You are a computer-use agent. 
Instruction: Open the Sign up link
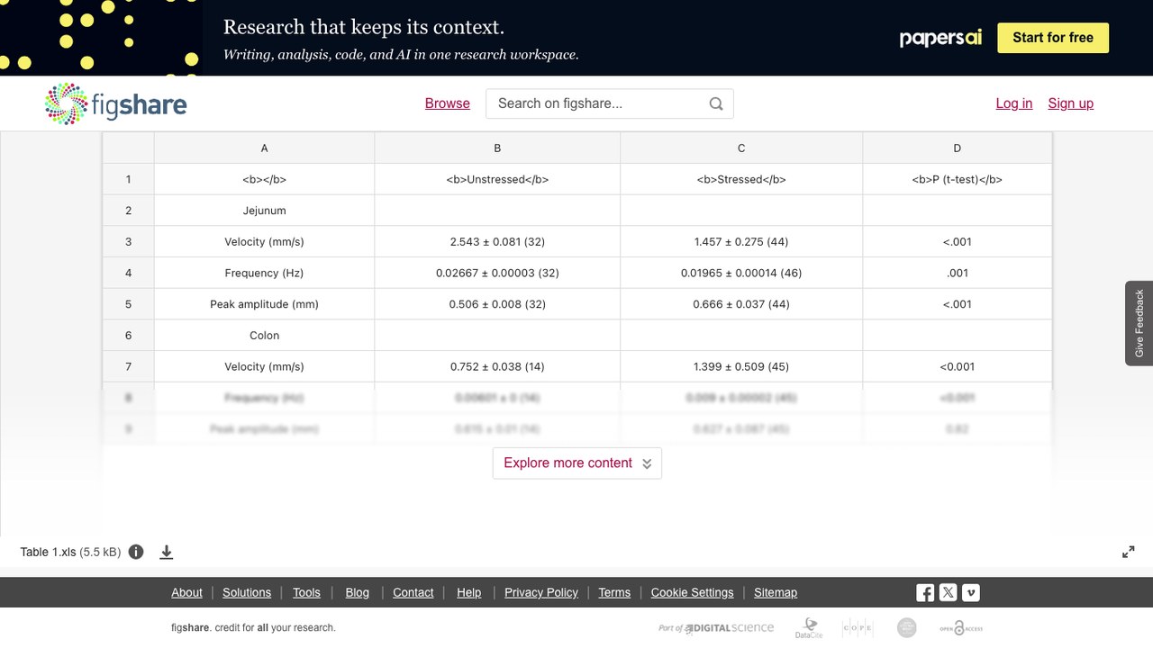[1071, 103]
